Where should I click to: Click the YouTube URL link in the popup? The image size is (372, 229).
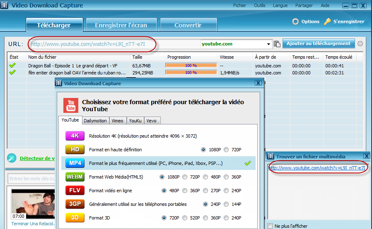(x=317, y=168)
